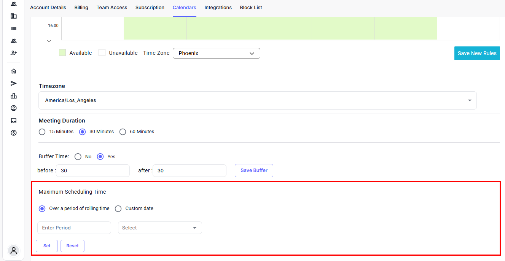
Task: Open the Team Access tab
Action: tap(112, 8)
